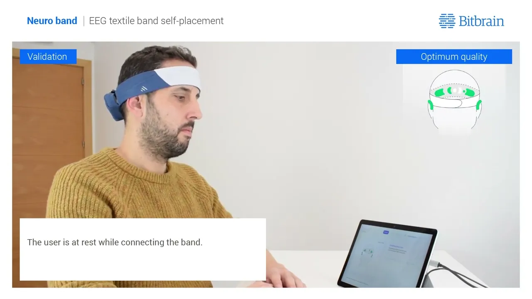Click the Bitbrain brain-stripe logo symbol

(447, 21)
